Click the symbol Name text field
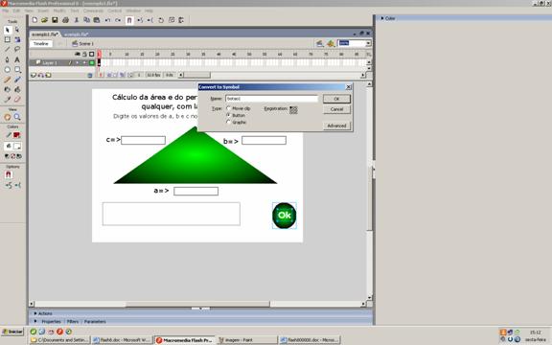The width and height of the screenshot is (552, 345). click(x=271, y=99)
